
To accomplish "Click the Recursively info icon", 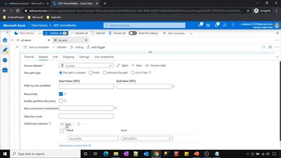I will click(65, 94).
